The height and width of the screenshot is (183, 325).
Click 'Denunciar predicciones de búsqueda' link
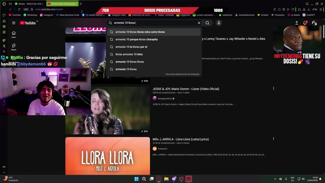tap(182, 74)
